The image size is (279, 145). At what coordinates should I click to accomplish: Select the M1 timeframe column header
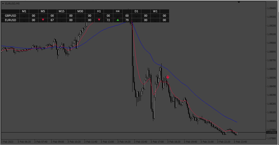pos(24,11)
